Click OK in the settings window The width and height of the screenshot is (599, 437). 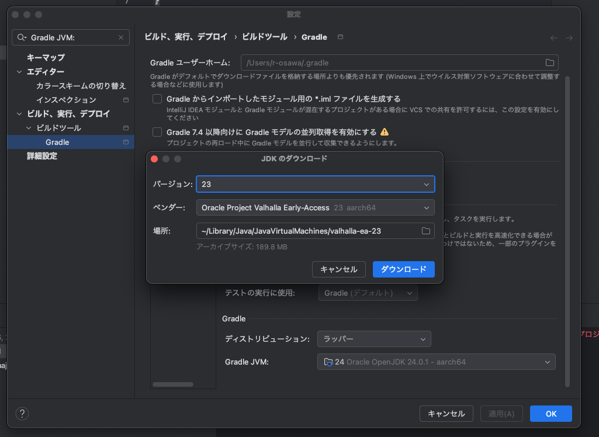click(x=551, y=414)
